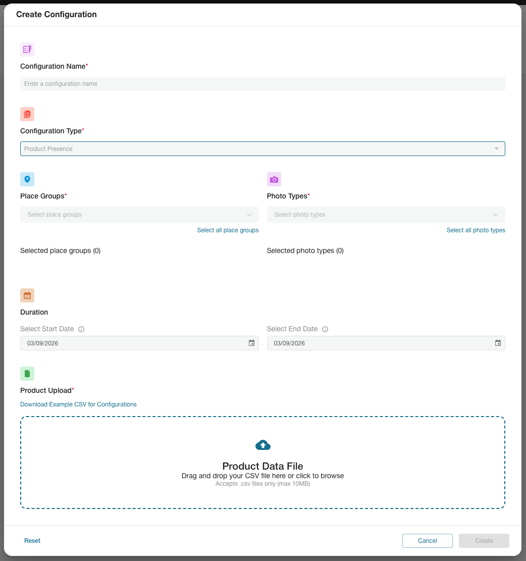This screenshot has height=561, width=526.
Task: Click the start date field showing 03/09/2026
Action: click(139, 343)
